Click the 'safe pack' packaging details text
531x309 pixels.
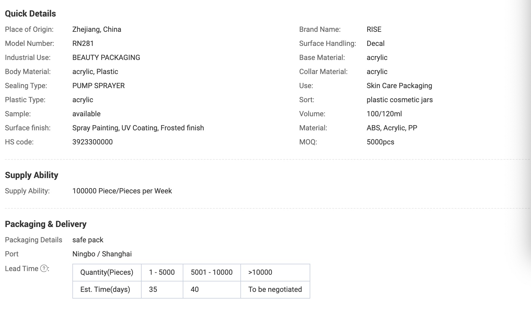pos(88,240)
